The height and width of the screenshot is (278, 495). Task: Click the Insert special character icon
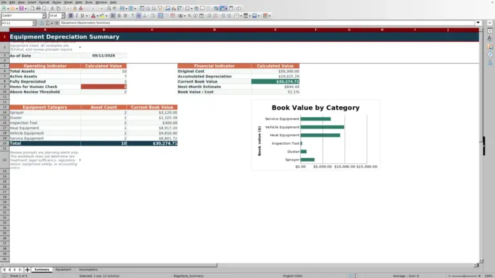188,8
